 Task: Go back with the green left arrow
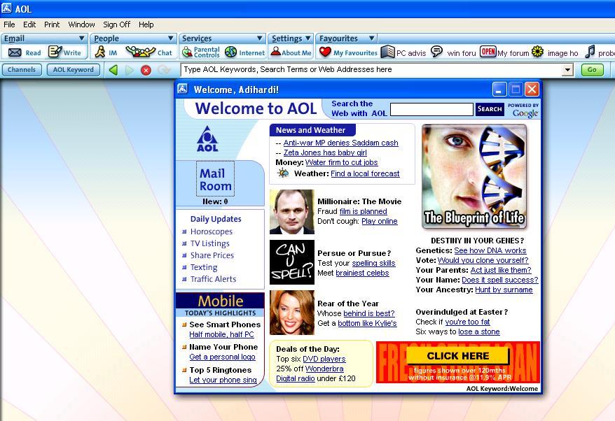(x=113, y=70)
